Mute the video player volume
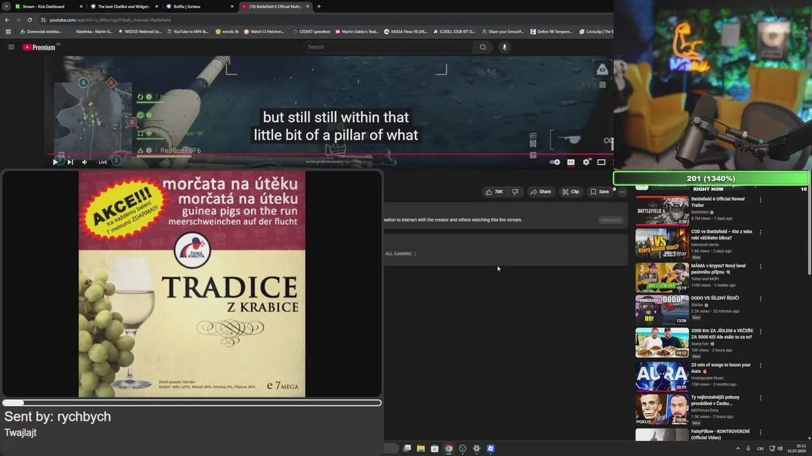This screenshot has height=456, width=812. click(84, 162)
